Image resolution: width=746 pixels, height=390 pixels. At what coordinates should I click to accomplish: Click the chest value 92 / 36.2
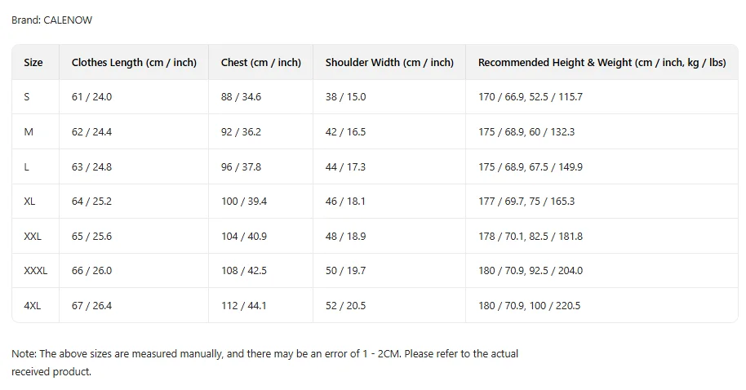coord(241,132)
